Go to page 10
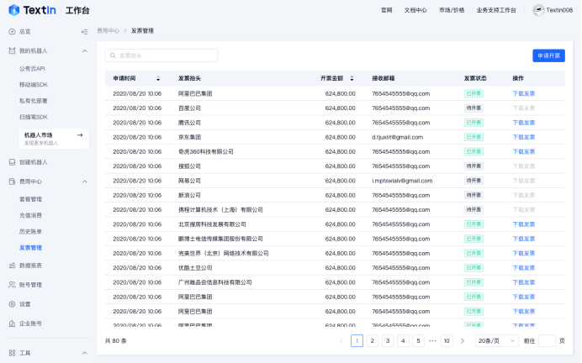Screen dimensions: 582x363 [447, 341]
